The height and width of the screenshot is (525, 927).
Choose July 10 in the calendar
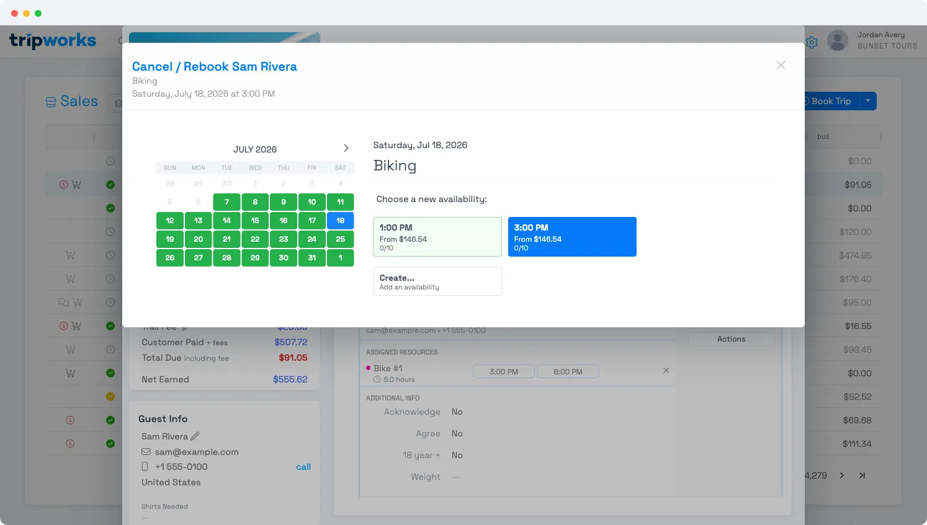pyautogui.click(x=312, y=202)
